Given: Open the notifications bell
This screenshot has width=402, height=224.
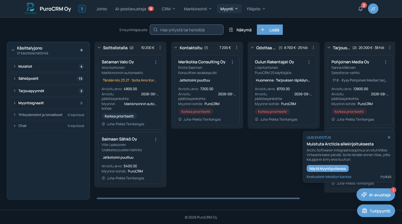Looking at the screenshot, I should (x=361, y=9).
